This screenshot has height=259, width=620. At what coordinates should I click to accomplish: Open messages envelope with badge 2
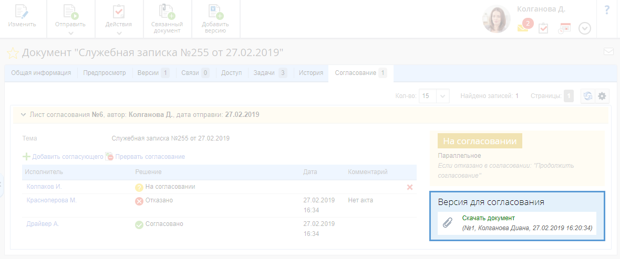[x=525, y=26]
